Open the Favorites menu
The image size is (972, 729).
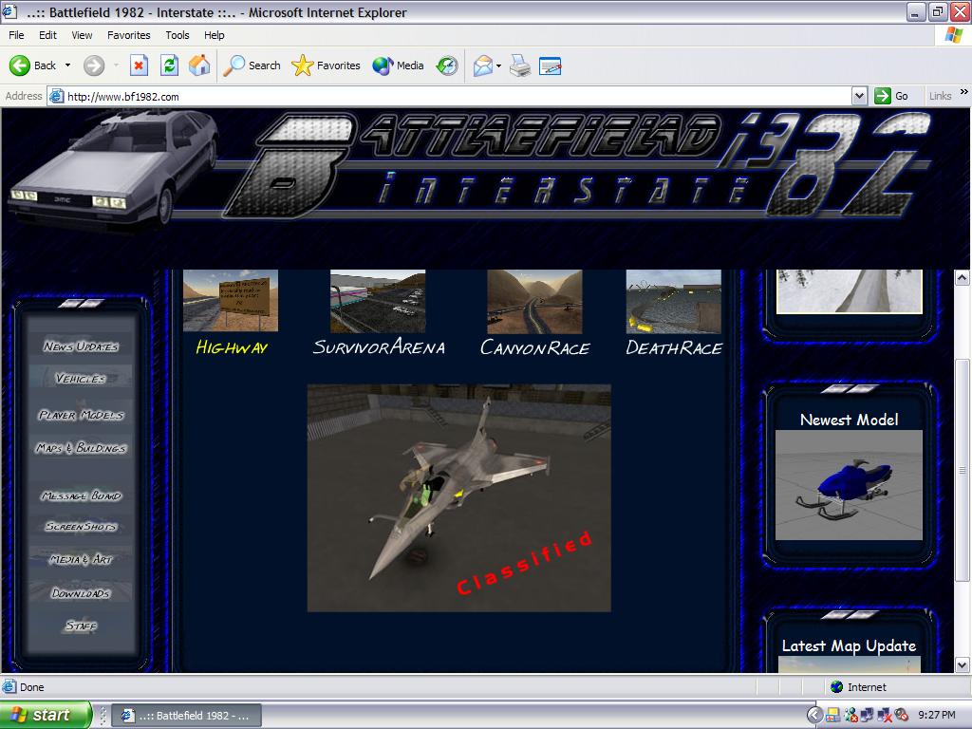point(128,35)
